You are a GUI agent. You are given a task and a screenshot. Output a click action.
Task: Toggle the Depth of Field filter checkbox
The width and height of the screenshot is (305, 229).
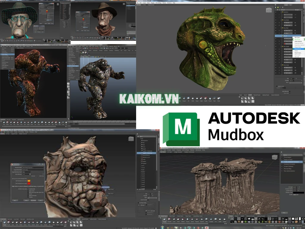[x=281, y=160]
